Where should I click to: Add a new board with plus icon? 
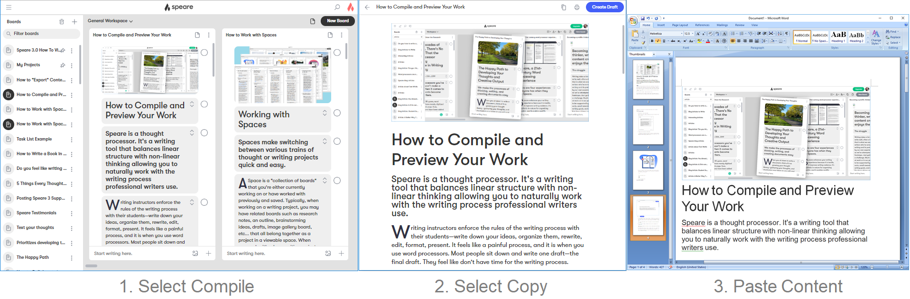pyautogui.click(x=74, y=22)
